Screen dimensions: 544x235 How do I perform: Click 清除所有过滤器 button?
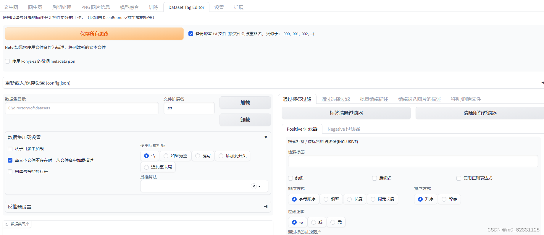point(480,113)
